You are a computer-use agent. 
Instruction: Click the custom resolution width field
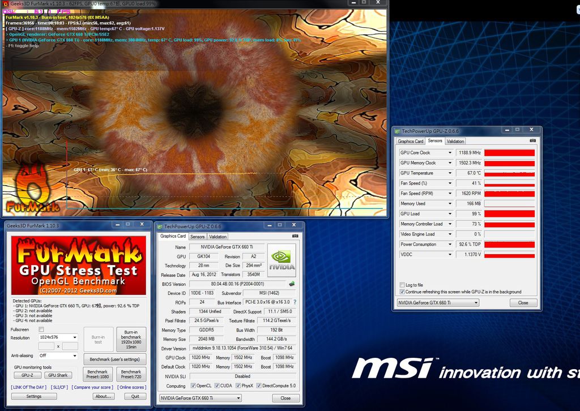pos(46,346)
